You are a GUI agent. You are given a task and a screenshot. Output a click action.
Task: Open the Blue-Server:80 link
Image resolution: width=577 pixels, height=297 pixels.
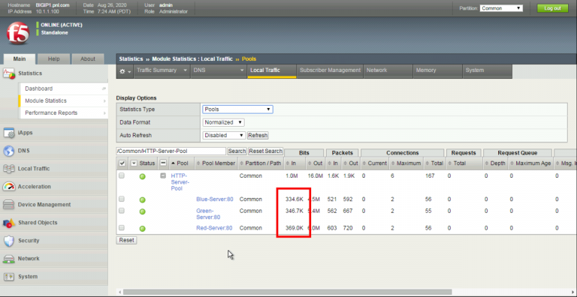(x=215, y=199)
